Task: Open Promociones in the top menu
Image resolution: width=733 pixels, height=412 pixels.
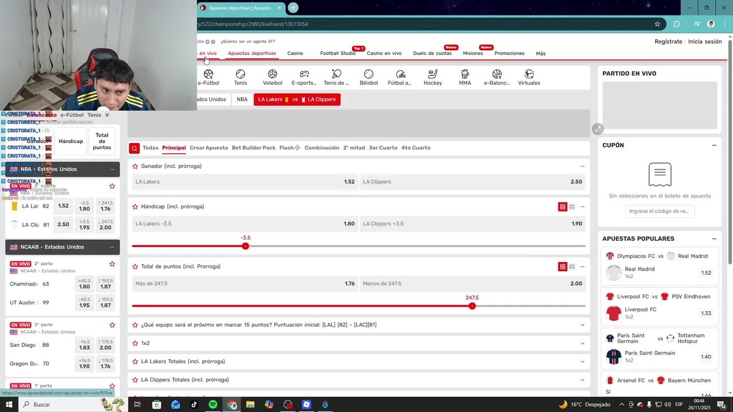Action: pyautogui.click(x=509, y=53)
